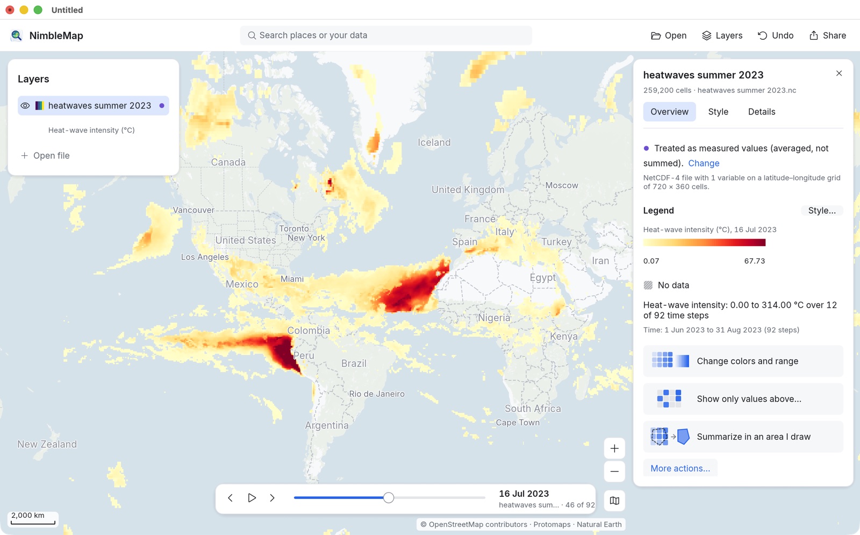Click the heatwaves layer color ramp icon
This screenshot has height=535, width=860.
(x=39, y=106)
